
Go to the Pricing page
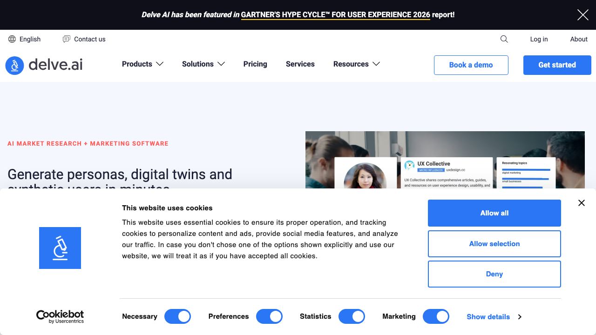coord(255,64)
